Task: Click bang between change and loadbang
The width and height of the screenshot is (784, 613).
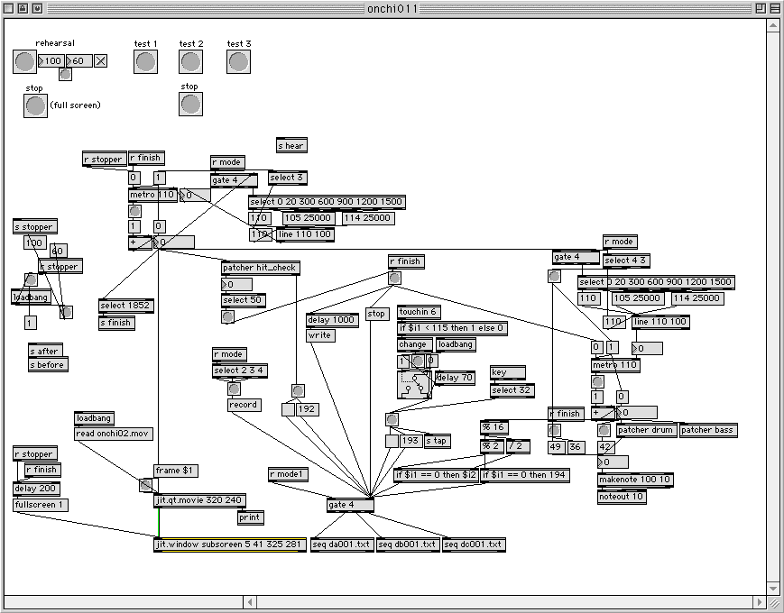Action: 419,361
